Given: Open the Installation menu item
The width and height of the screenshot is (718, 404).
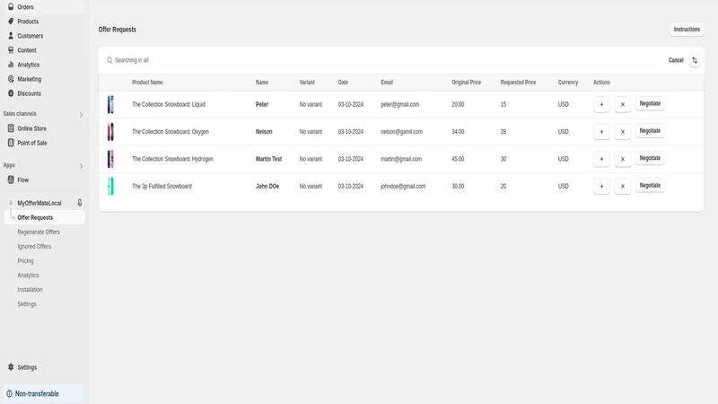Looking at the screenshot, I should coord(30,289).
